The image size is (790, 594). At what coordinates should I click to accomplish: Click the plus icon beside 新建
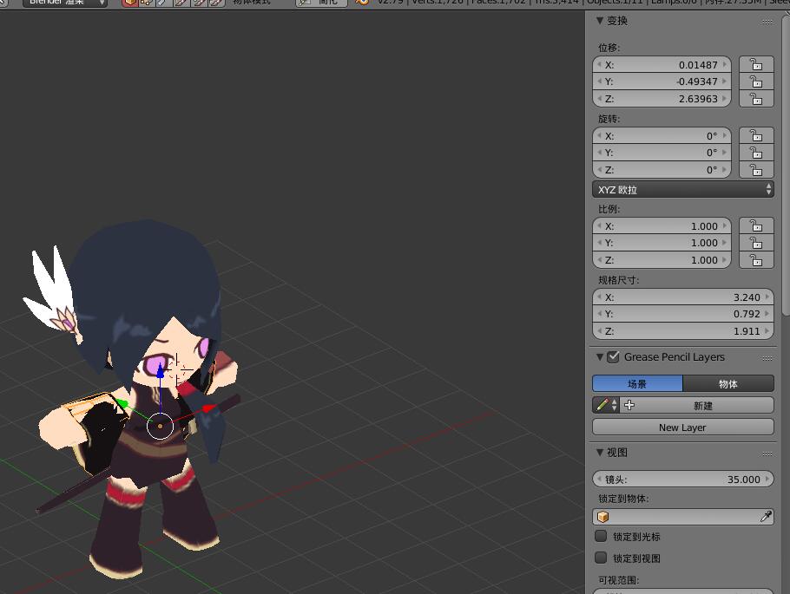629,405
